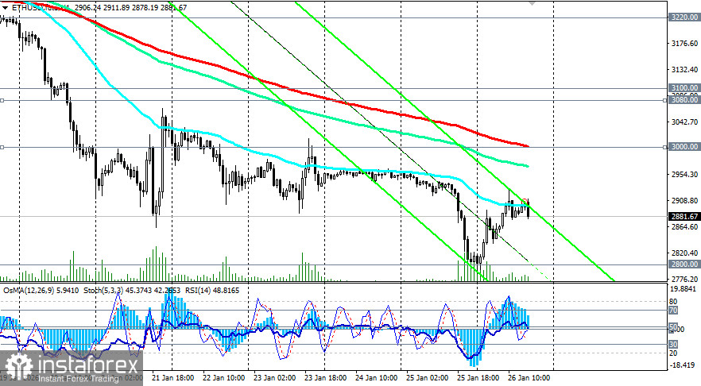The width and height of the screenshot is (701, 386).
Task: Click the 3132.40 price scale value
Action: (x=684, y=70)
